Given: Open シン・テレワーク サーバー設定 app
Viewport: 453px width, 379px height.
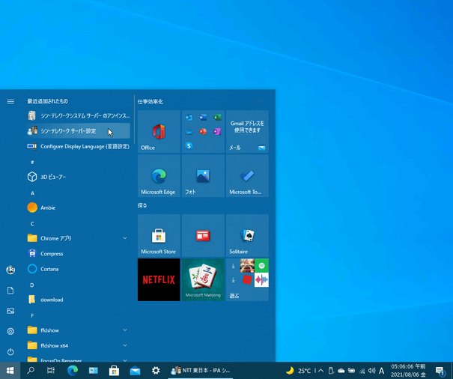Looking at the screenshot, I should pos(78,131).
